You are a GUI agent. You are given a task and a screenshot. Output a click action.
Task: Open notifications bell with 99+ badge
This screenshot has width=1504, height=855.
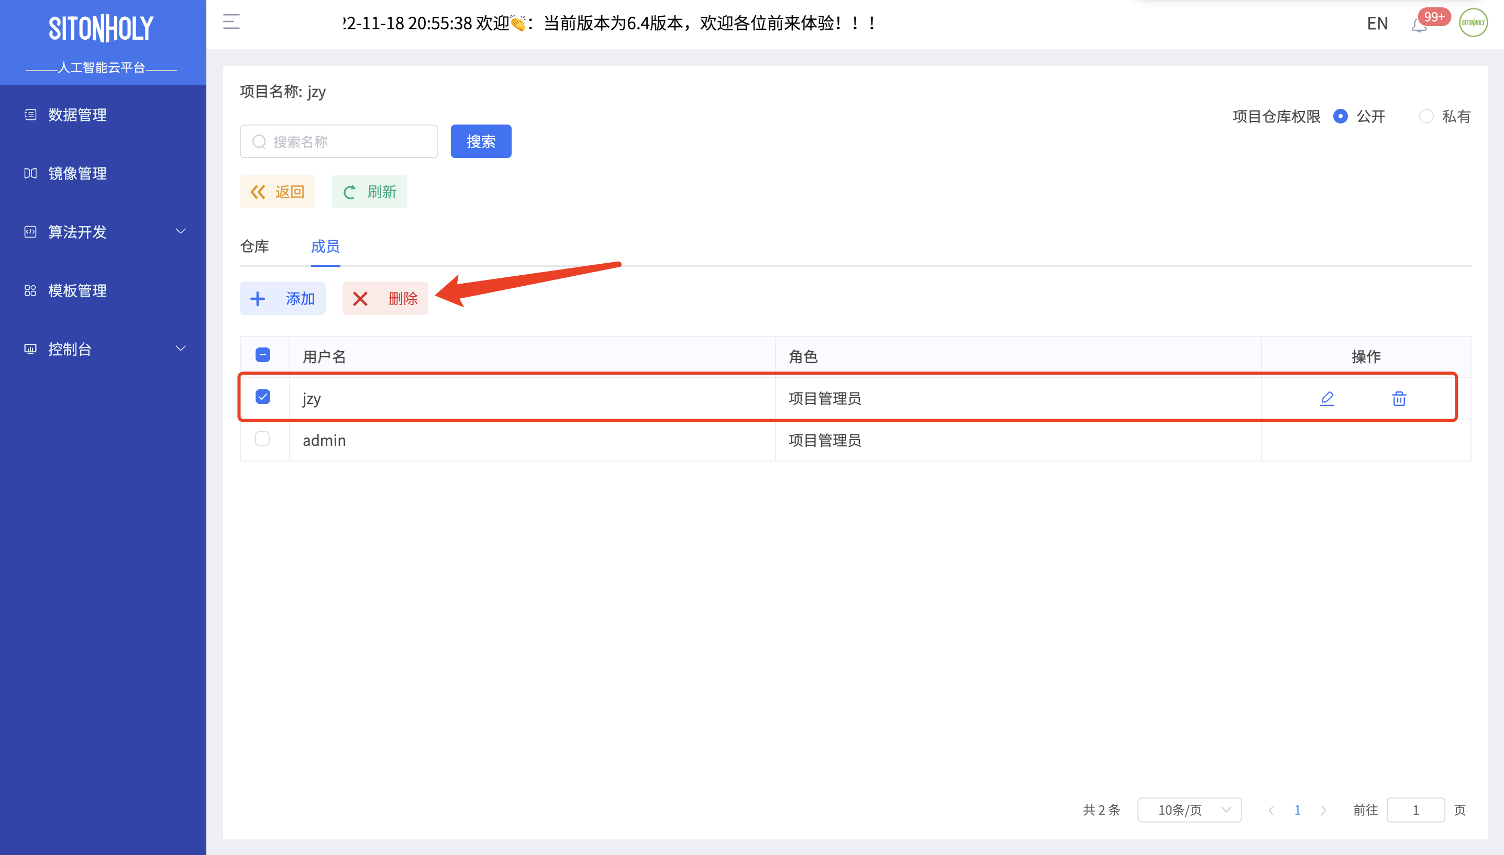click(1419, 25)
